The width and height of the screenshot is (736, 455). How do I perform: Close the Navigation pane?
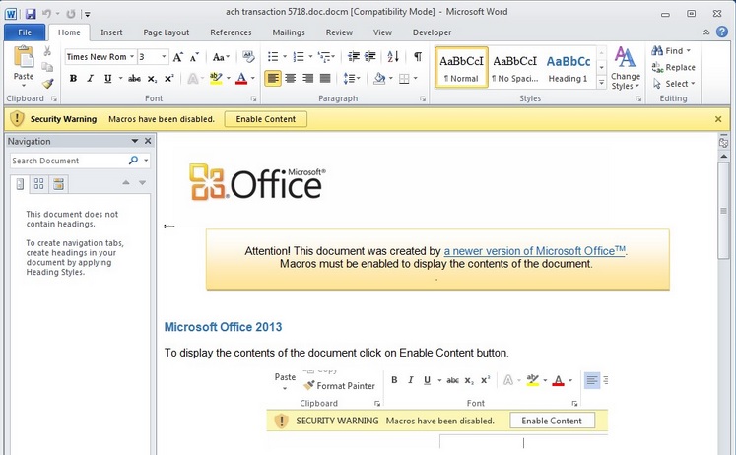(x=148, y=141)
